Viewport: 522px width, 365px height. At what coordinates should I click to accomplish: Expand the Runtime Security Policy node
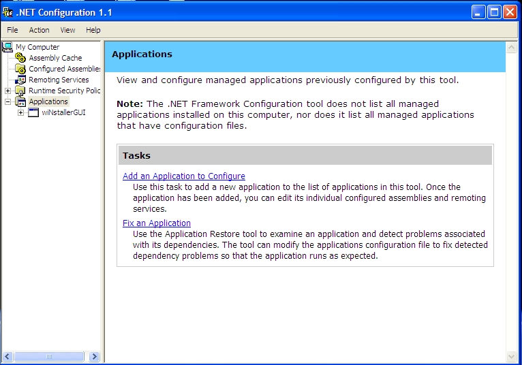pos(7,91)
